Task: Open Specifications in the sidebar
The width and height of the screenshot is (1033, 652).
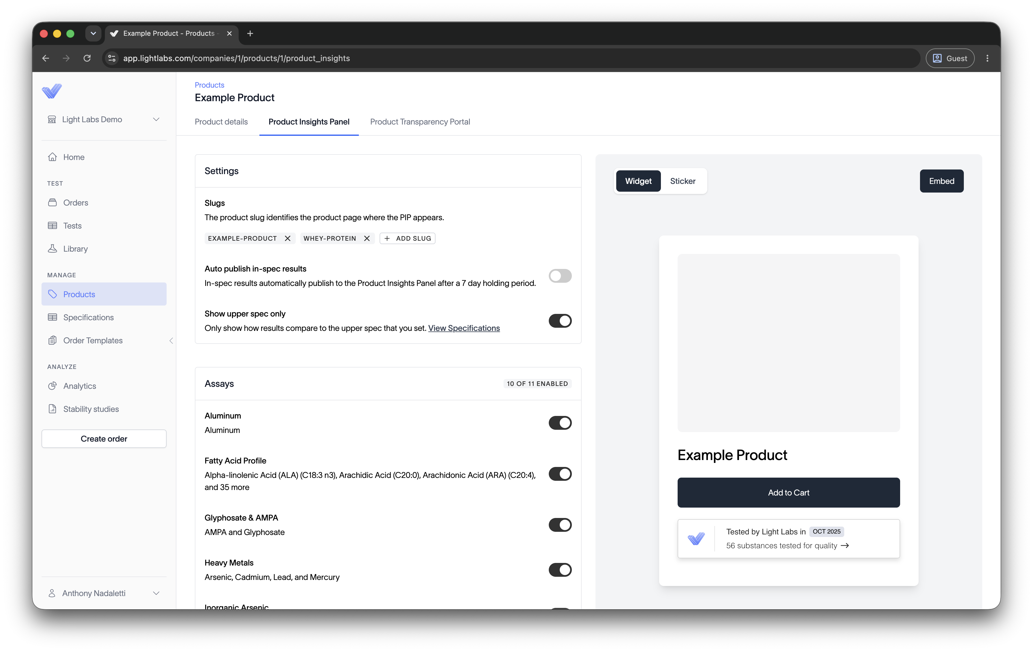Action: (104, 317)
